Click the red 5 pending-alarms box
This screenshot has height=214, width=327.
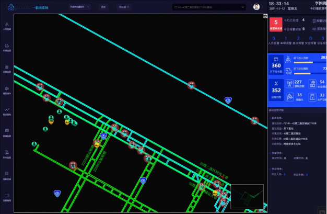click(x=276, y=25)
